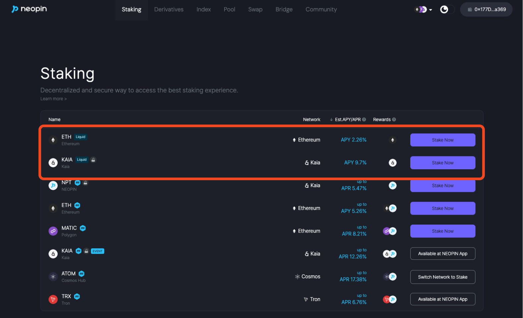The image size is (523, 318).
Task: Click Switch Network to Stake for ATOM
Action: pos(442,277)
